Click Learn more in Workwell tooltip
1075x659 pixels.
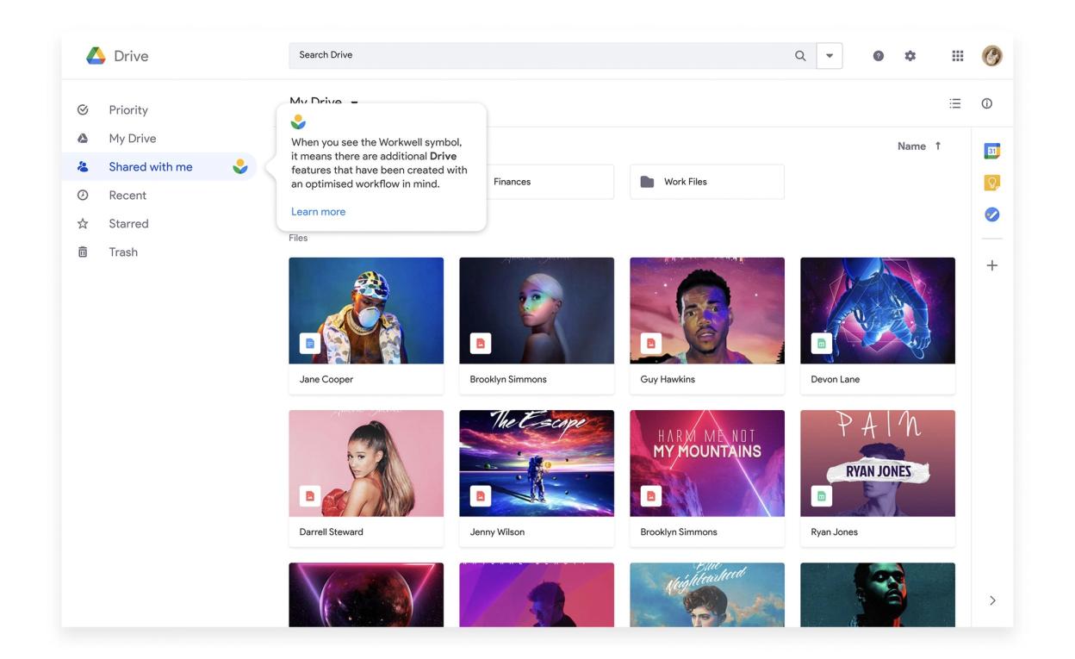pyautogui.click(x=318, y=212)
